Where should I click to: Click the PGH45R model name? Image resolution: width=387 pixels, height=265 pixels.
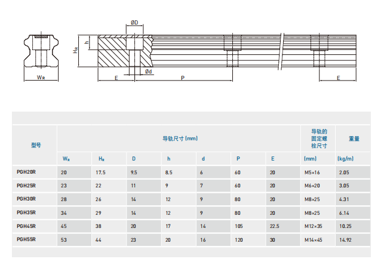coord(26,226)
